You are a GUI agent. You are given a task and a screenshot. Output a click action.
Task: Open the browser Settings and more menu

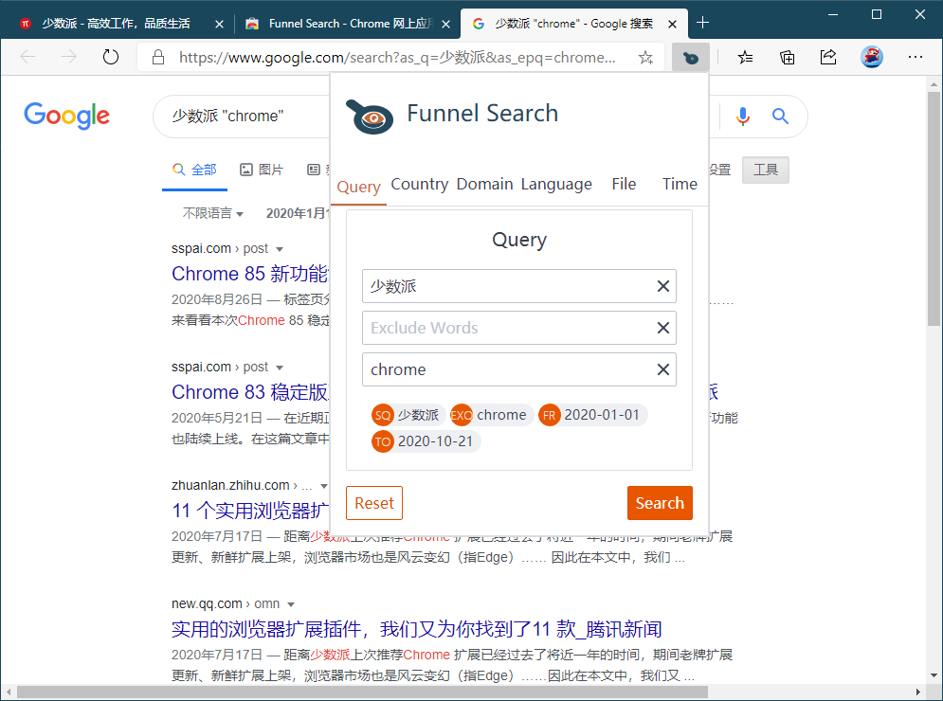pos(916,57)
